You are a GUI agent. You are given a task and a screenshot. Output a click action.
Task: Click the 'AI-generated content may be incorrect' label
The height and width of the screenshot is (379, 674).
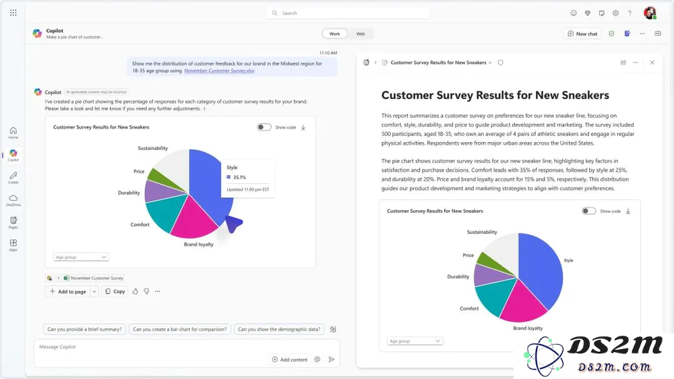(x=96, y=92)
